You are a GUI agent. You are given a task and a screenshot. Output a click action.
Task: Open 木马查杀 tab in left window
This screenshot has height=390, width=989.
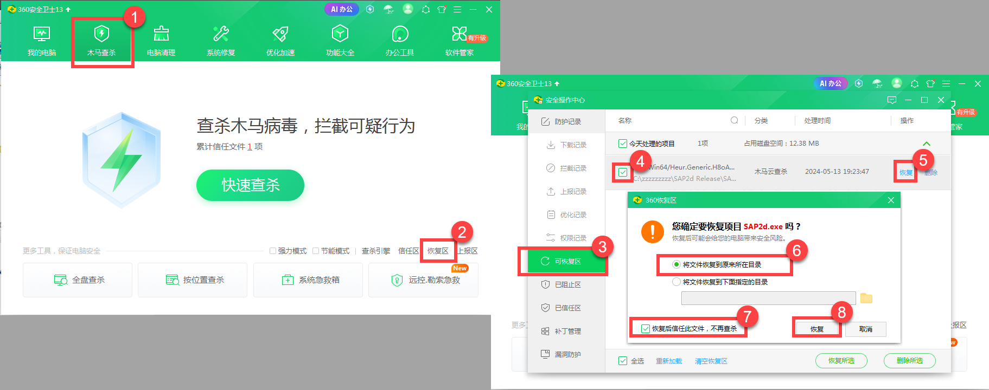pos(101,41)
